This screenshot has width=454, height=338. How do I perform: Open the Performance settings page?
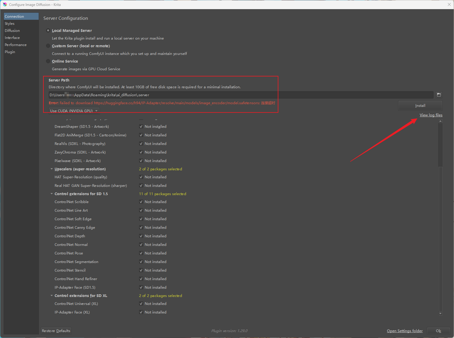tap(21, 45)
